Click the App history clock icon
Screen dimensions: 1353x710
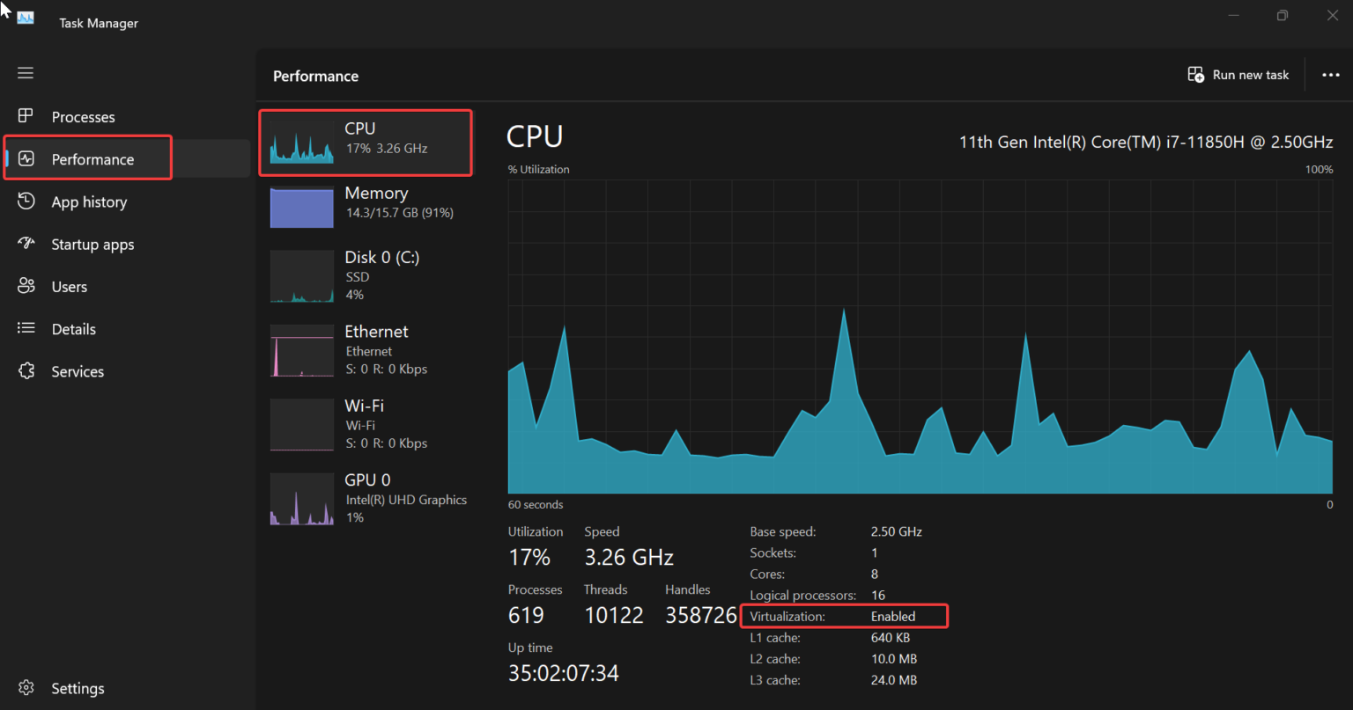pyautogui.click(x=26, y=201)
